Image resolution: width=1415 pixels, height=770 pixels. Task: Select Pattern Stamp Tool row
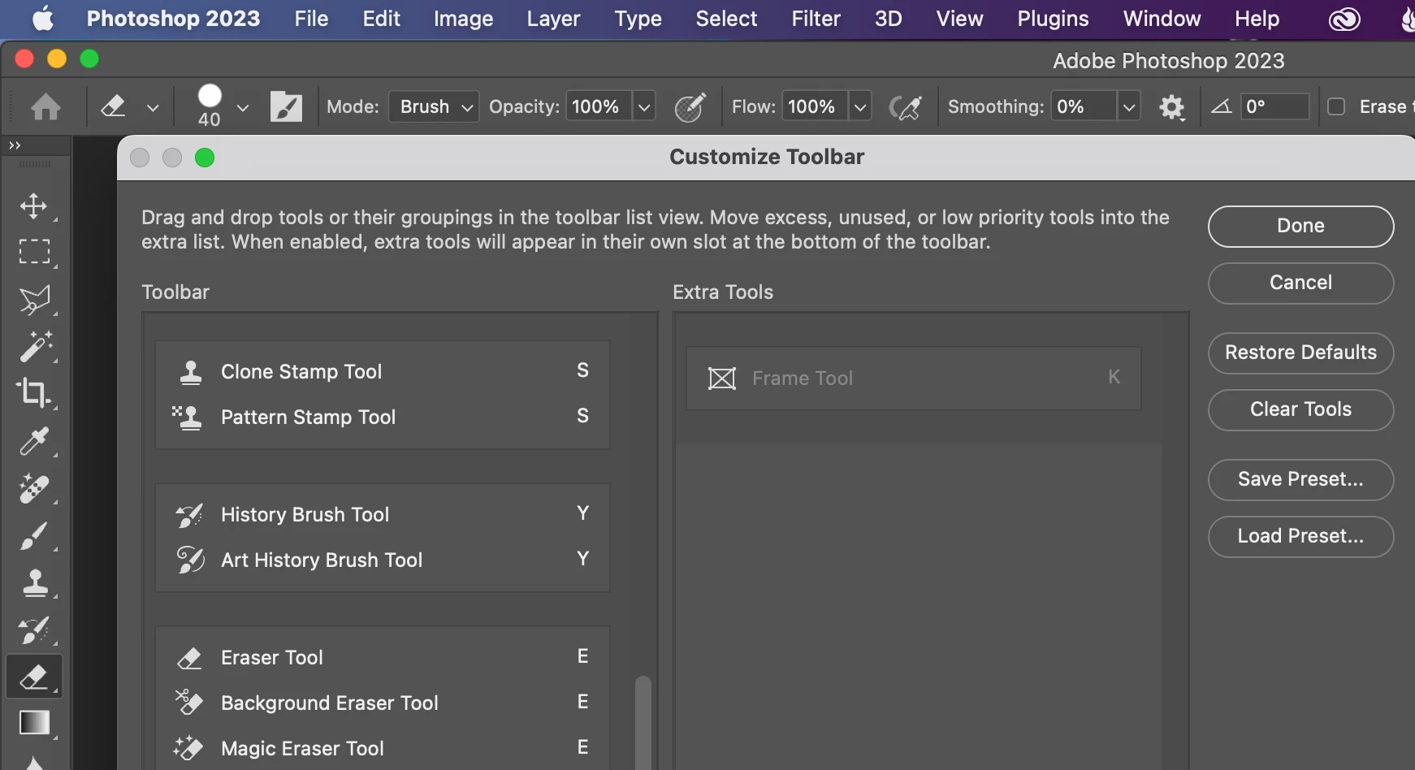[383, 417]
